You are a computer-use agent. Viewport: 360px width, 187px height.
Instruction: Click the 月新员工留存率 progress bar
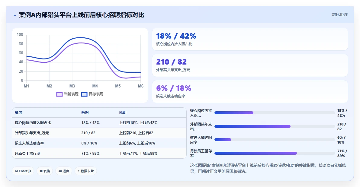click(x=275, y=153)
